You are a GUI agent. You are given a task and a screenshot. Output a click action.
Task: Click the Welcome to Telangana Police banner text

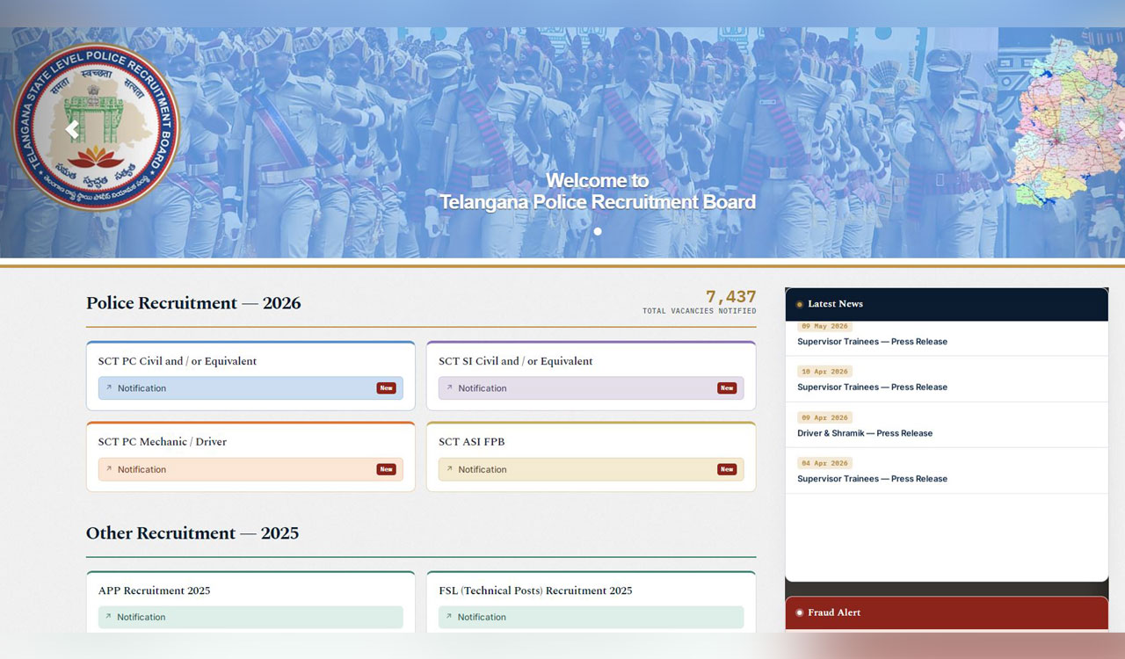(x=598, y=192)
